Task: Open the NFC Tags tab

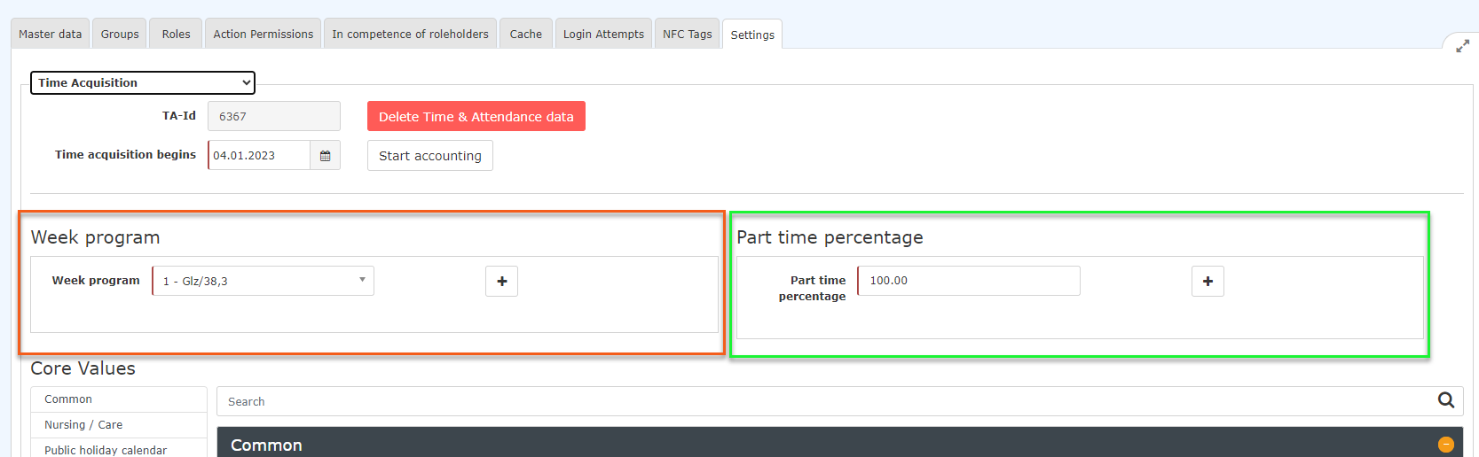Action: 688,34
